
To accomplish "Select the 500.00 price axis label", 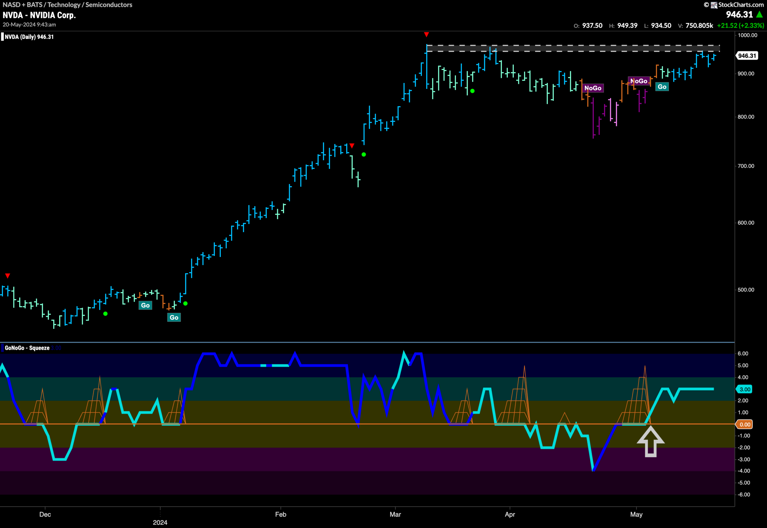I will click(x=746, y=290).
